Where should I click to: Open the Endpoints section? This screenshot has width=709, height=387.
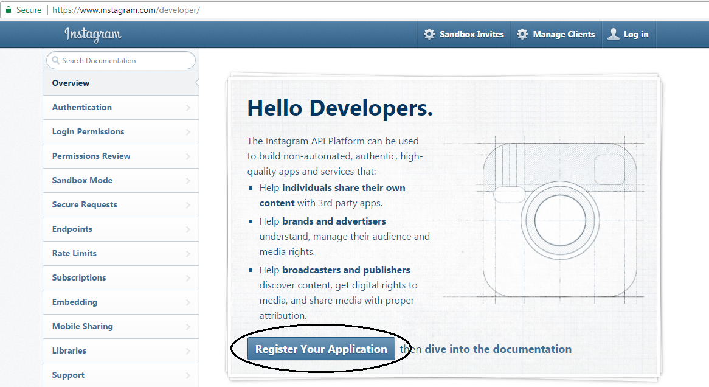[121, 229]
